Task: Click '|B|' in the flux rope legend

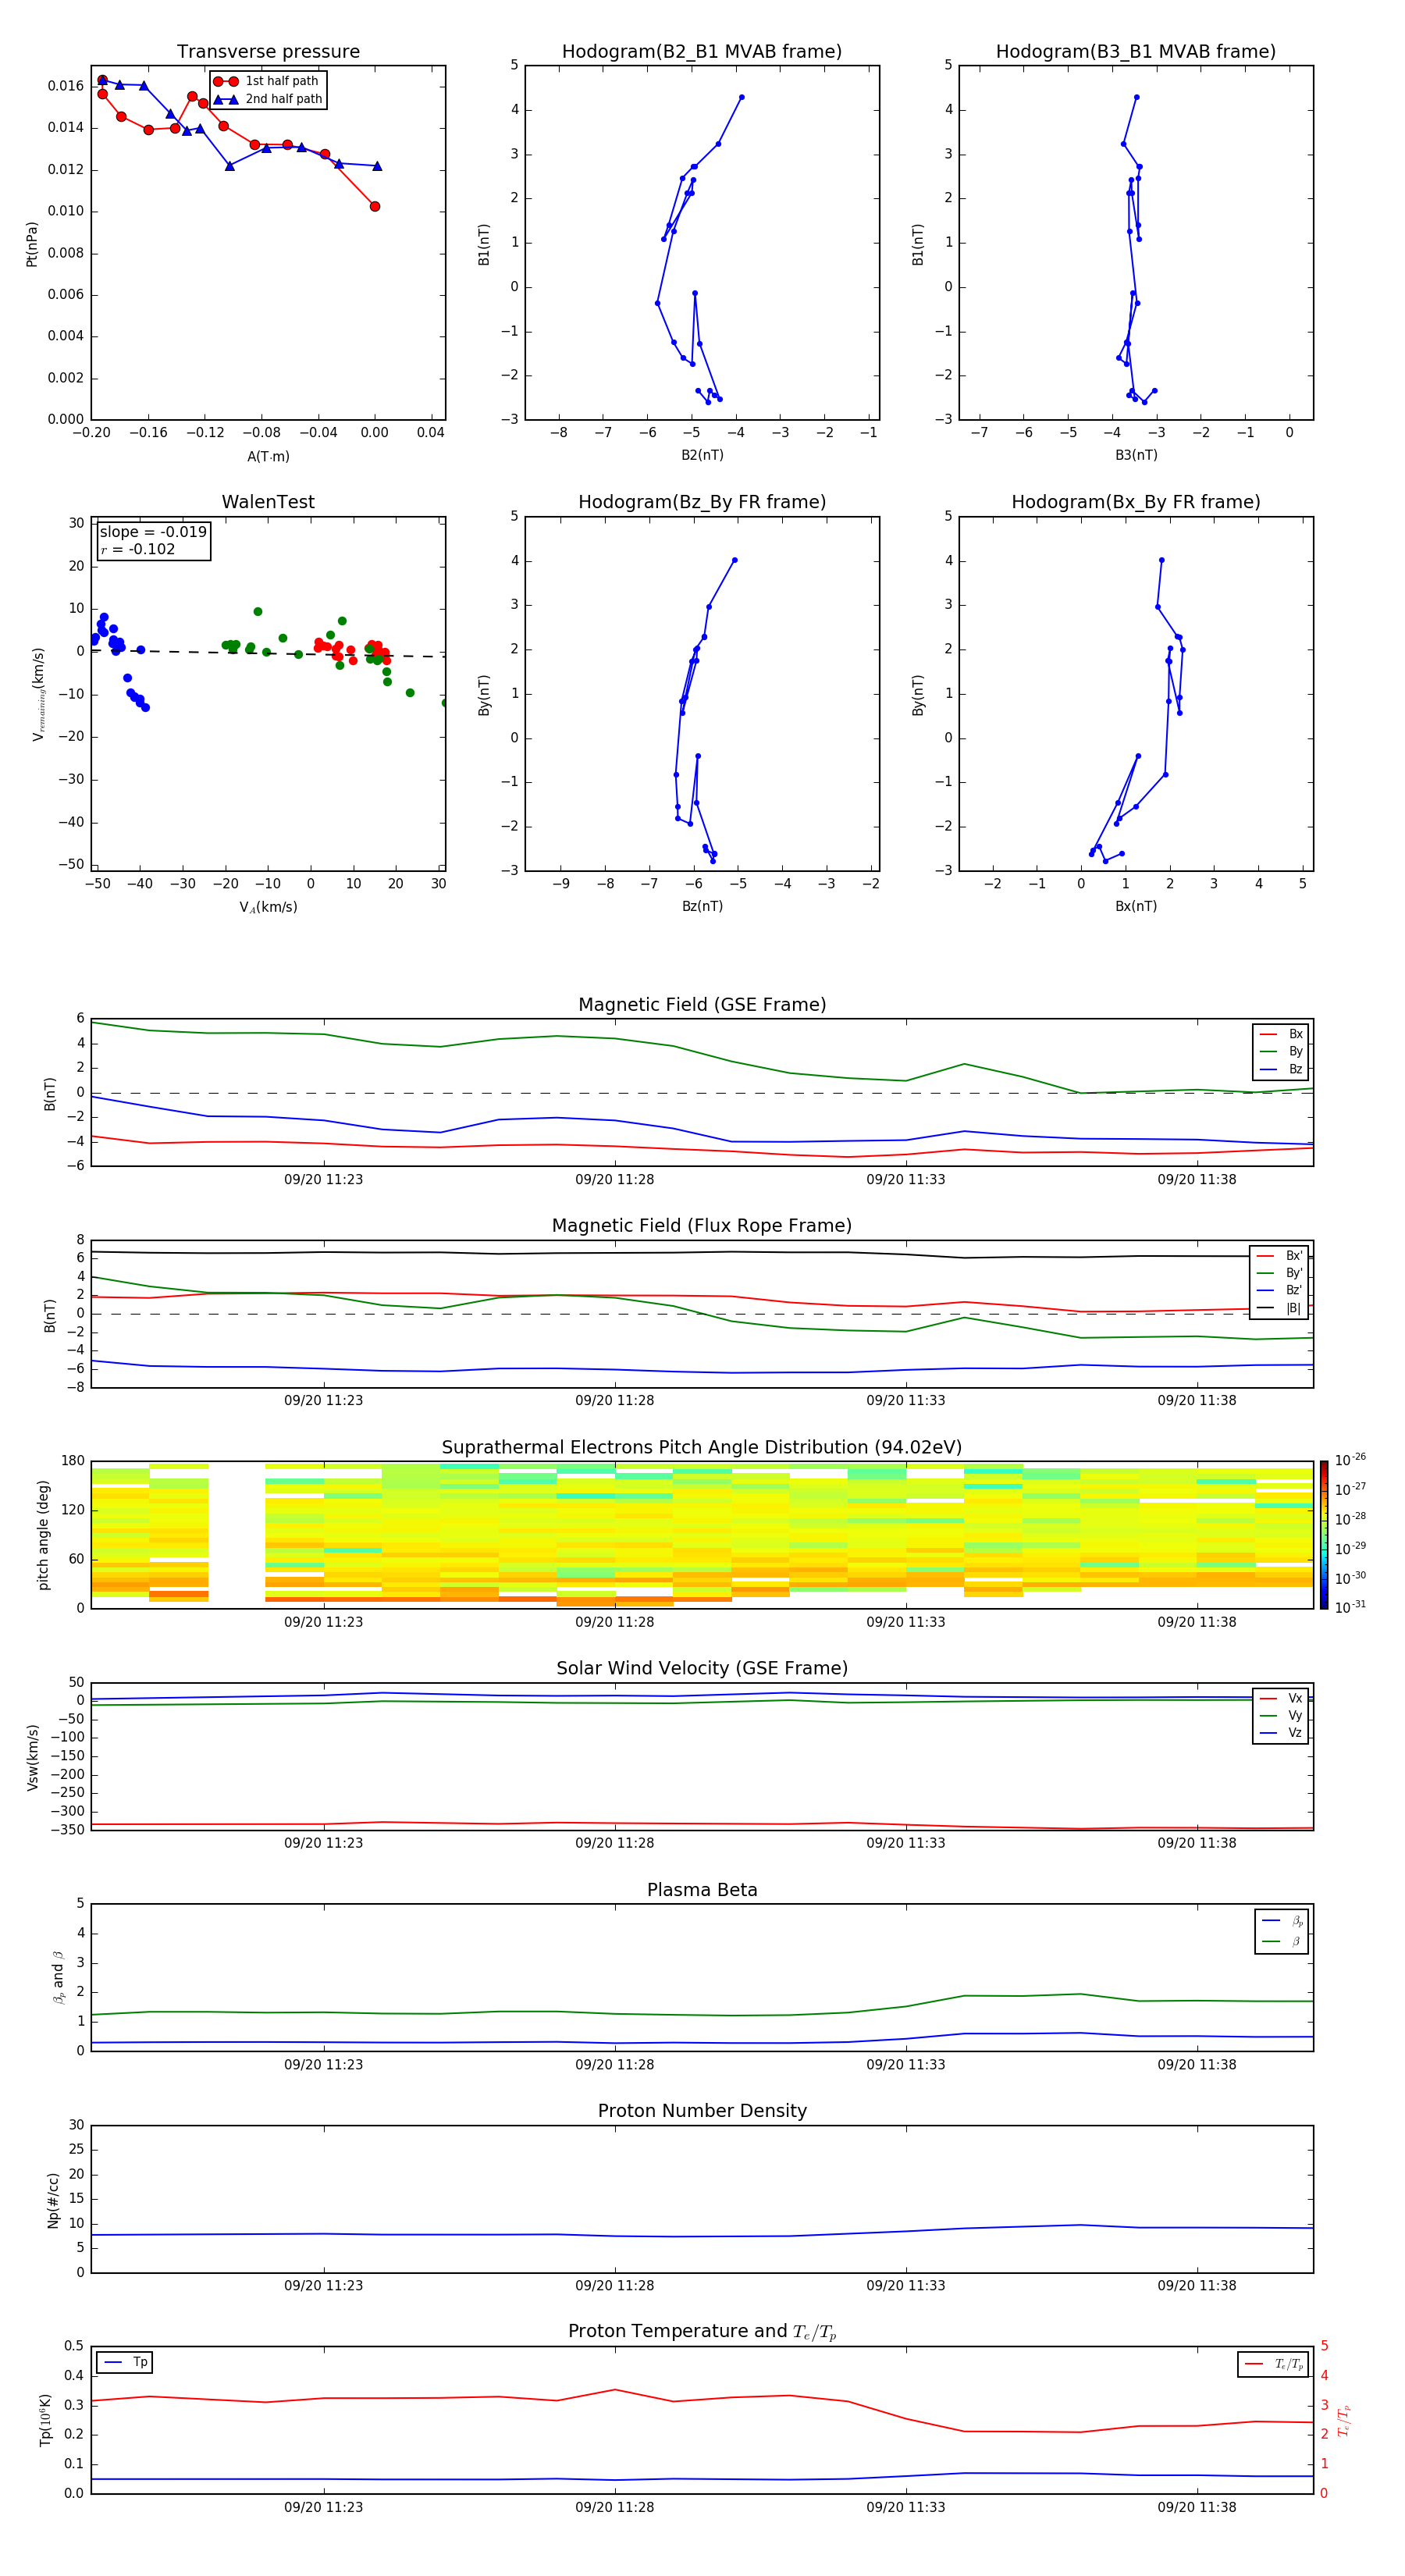Action: point(1293,1308)
